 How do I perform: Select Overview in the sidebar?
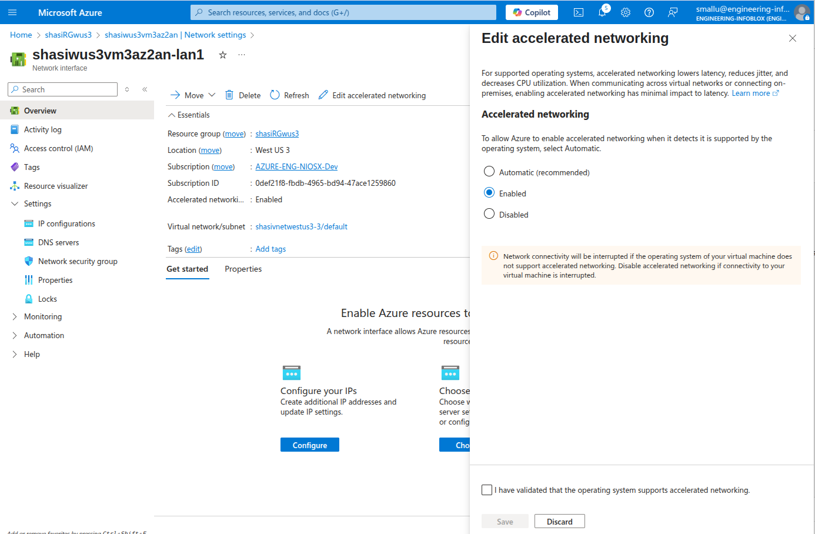tap(77, 111)
